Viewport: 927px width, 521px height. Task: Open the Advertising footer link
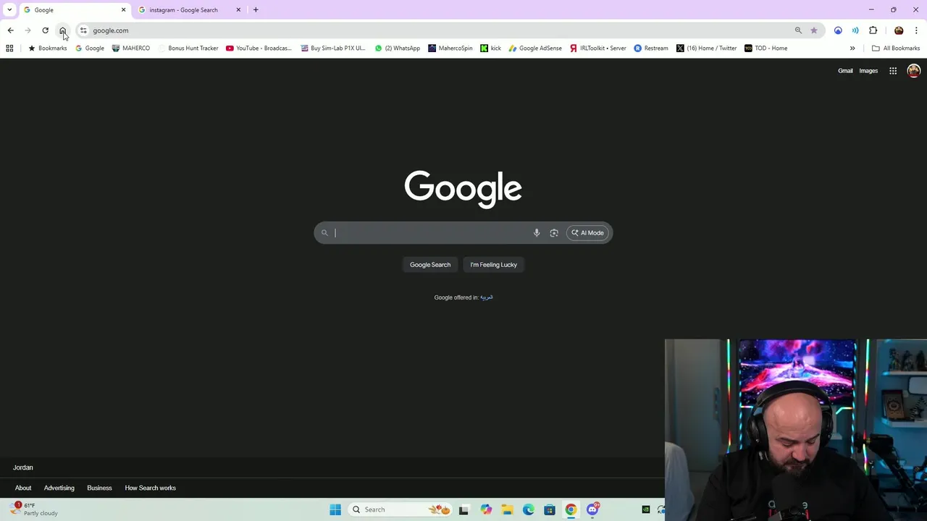(59, 488)
